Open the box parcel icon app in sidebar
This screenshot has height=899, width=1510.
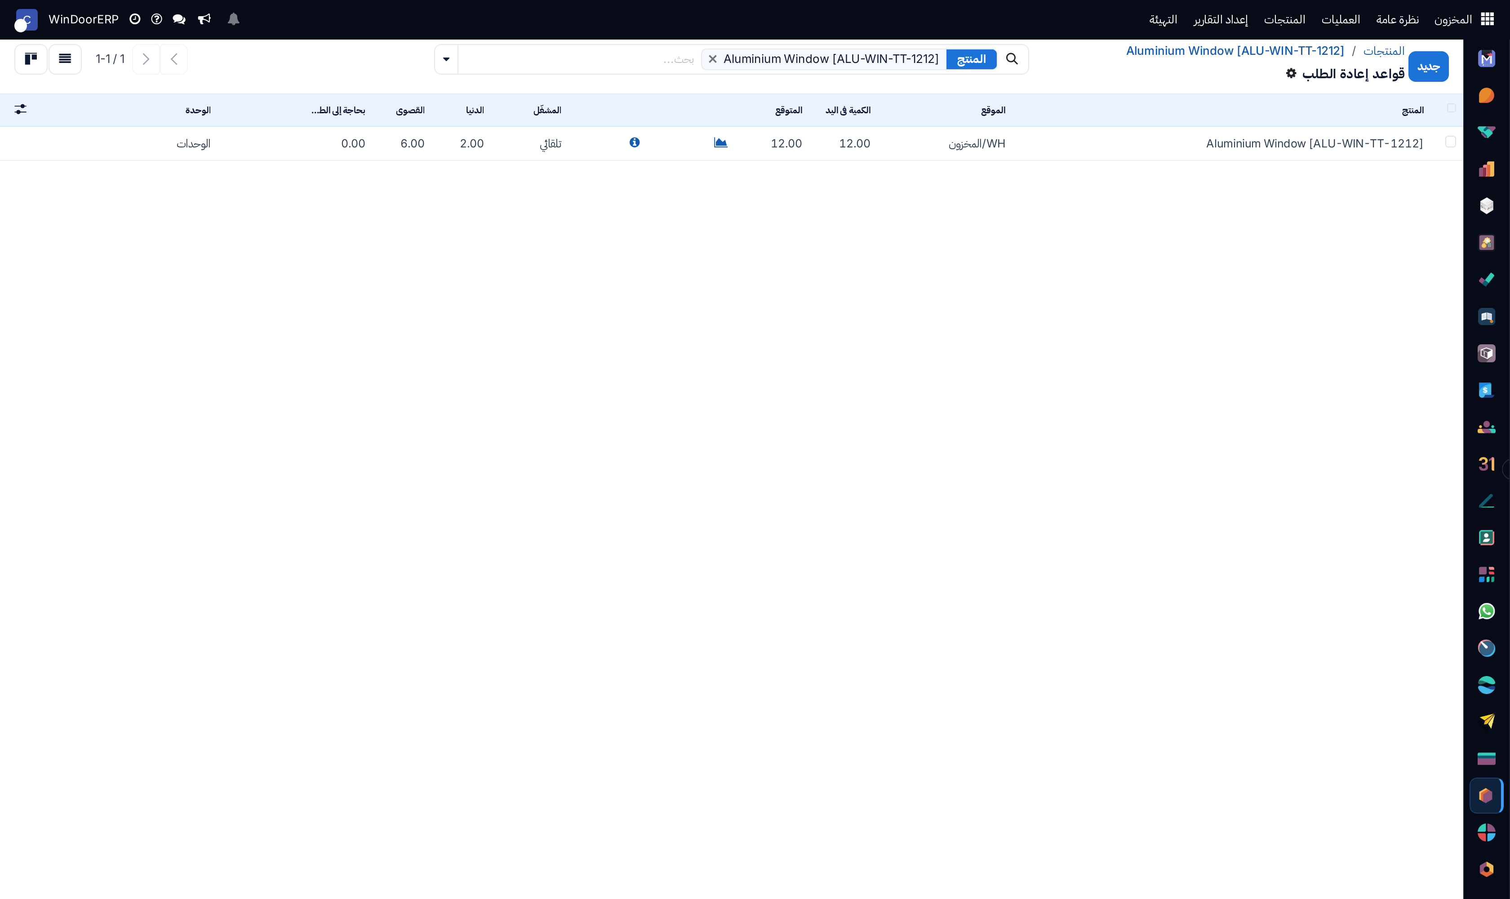pyautogui.click(x=1486, y=353)
